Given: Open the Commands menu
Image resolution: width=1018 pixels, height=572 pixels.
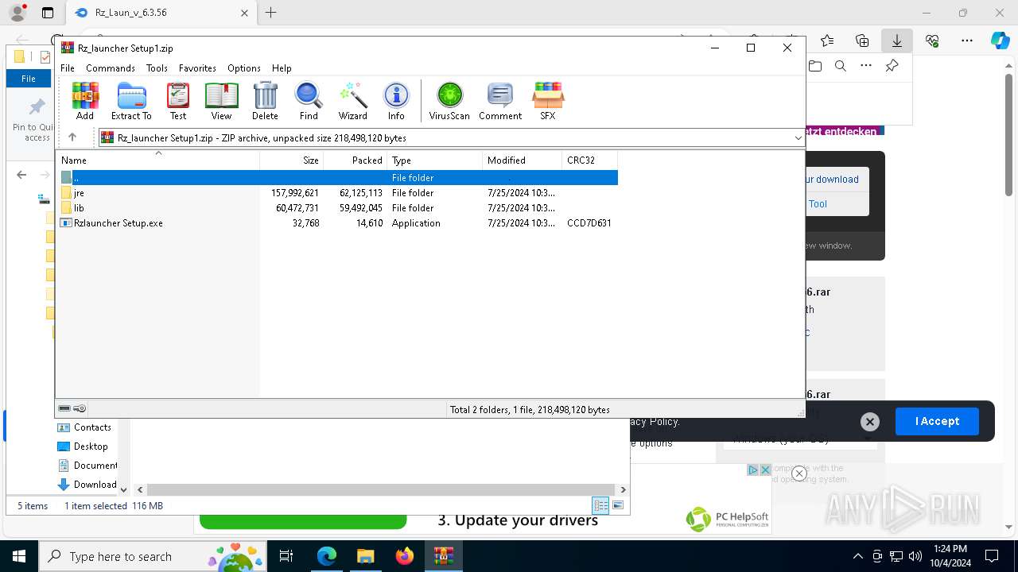Looking at the screenshot, I should (x=111, y=68).
